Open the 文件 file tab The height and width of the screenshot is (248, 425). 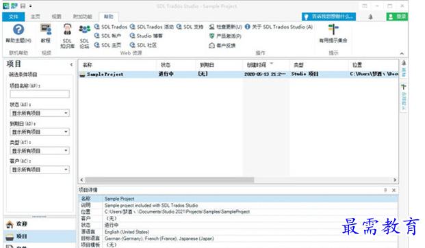13,17
